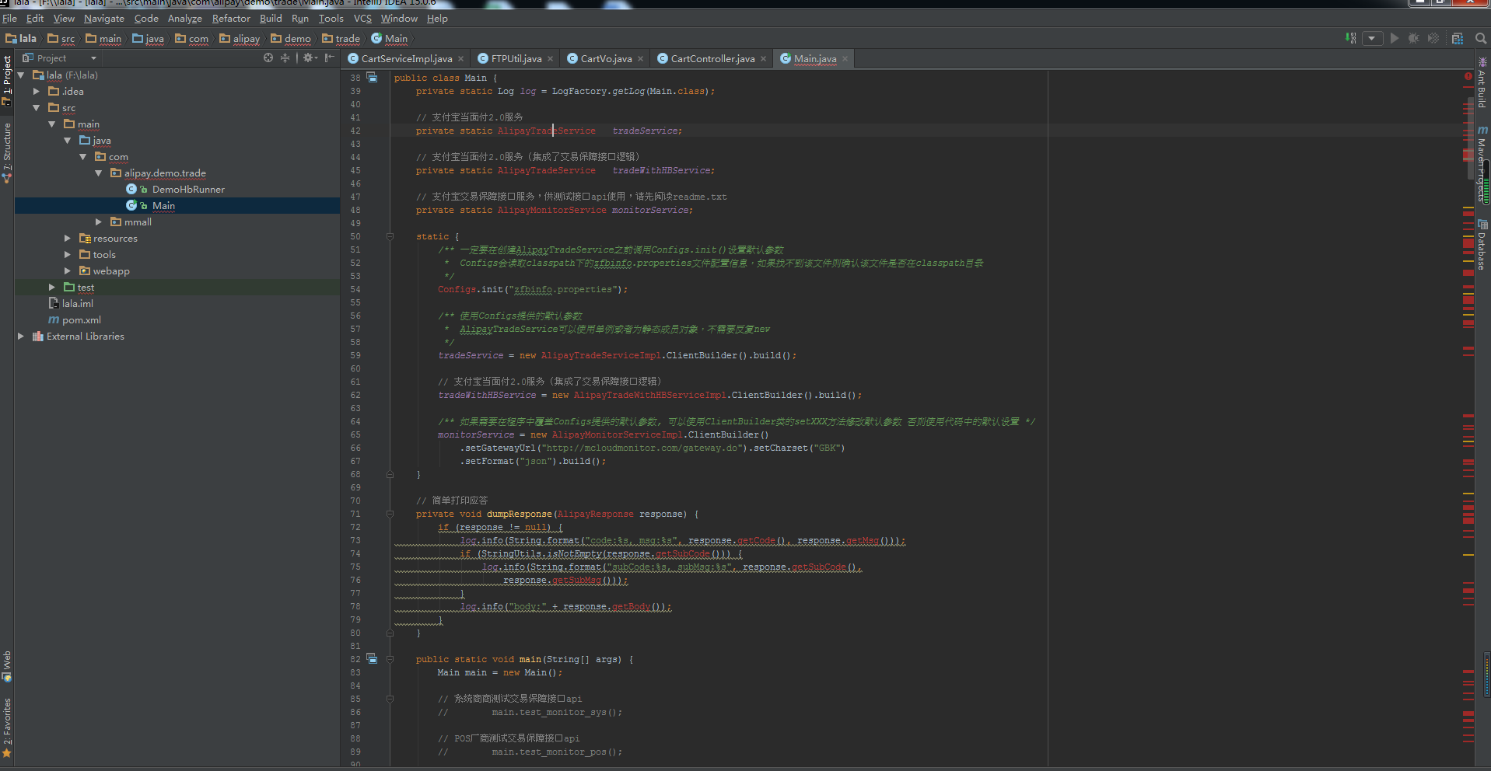Open the run configuration dropdown in toolbar
Screen dimensions: 1491x771
1372,38
